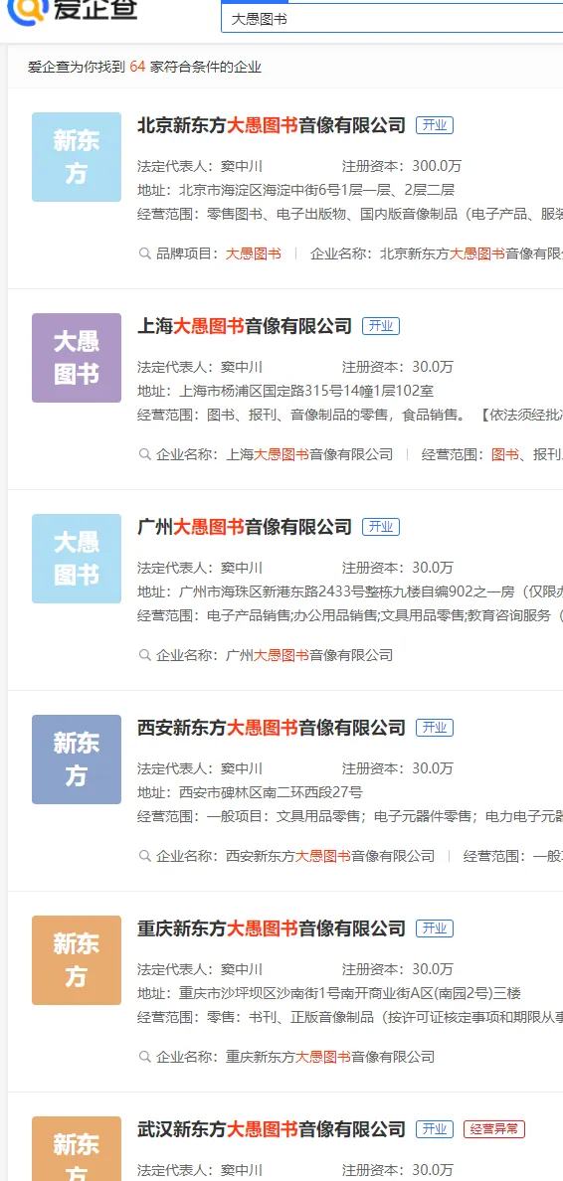Click the result count 64
Image resolution: width=563 pixels, height=1181 pixels.
[x=137, y=67]
